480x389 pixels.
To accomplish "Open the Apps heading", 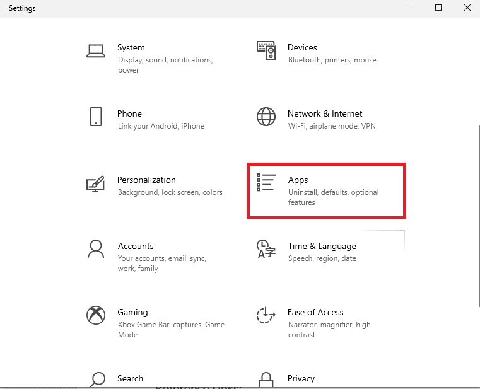I will 298,180.
